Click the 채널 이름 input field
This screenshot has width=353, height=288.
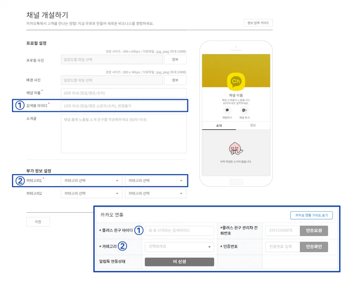point(123,93)
